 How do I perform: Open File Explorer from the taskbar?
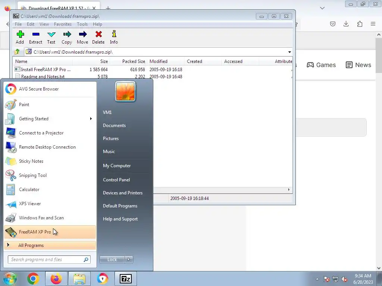tap(79, 279)
